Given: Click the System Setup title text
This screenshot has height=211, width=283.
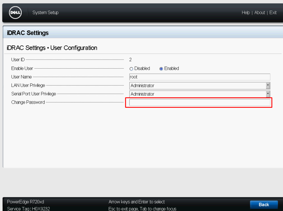Looking at the screenshot, I should click(45, 13).
